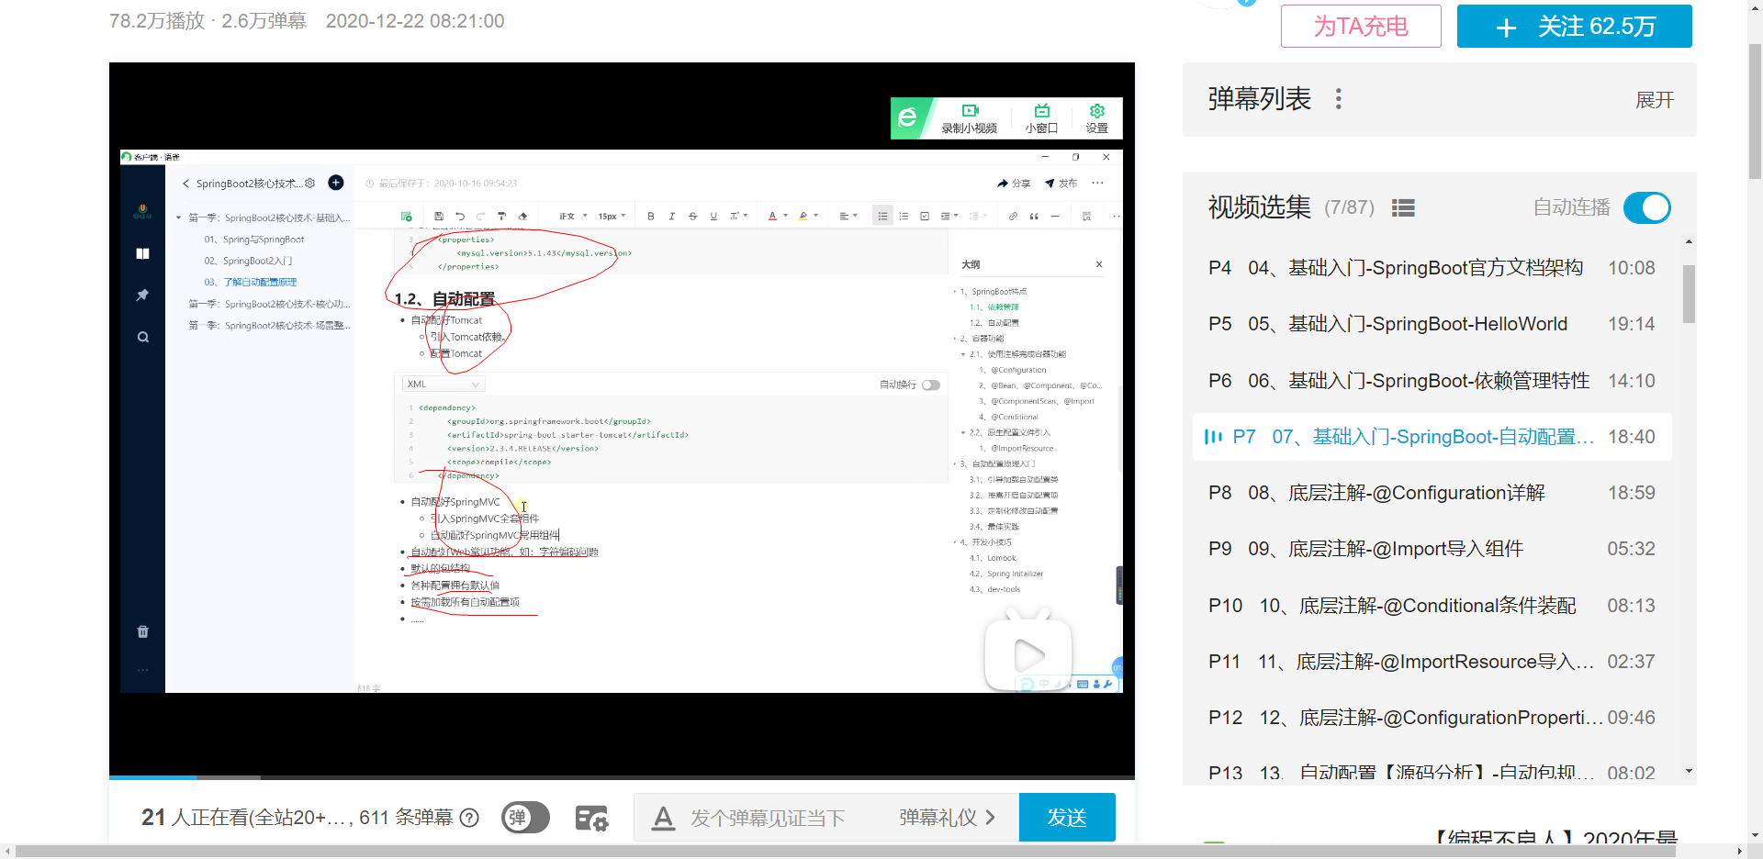Viewport: 1763px width, 859px height.
Task: Click the danmaku count help question icon
Action: [x=469, y=818]
